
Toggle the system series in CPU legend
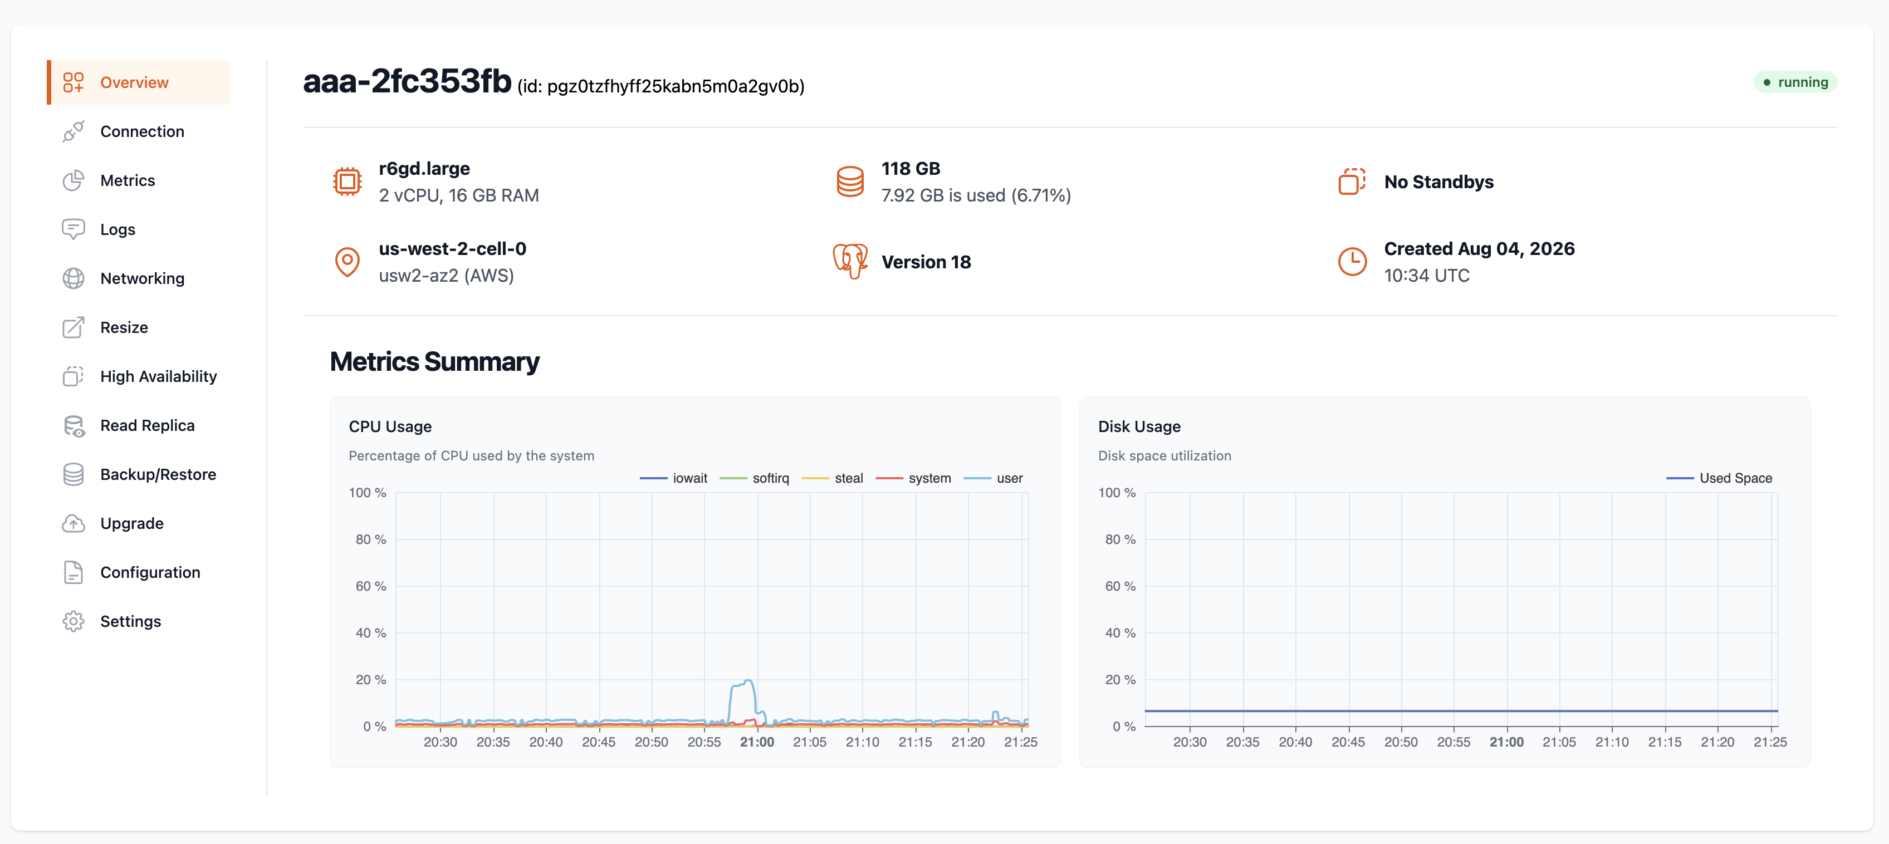coord(913,478)
